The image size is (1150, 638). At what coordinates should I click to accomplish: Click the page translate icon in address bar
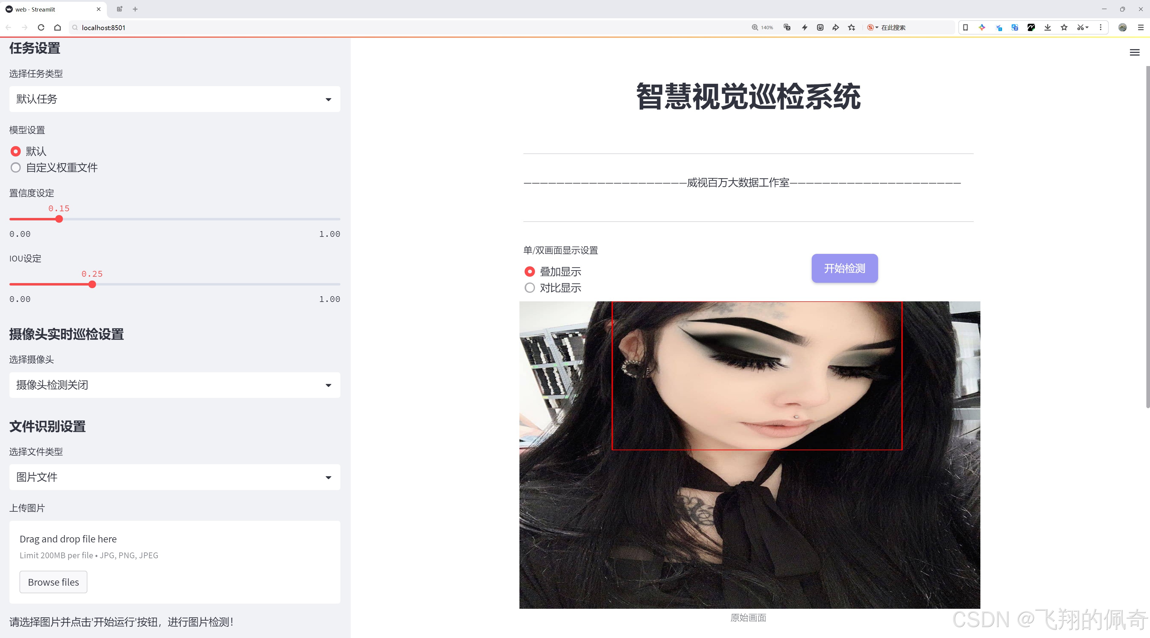coord(787,28)
